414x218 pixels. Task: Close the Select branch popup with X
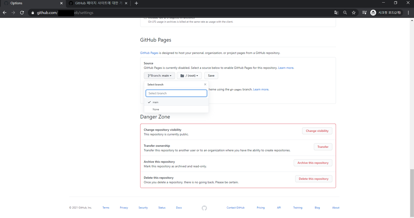[x=205, y=84]
